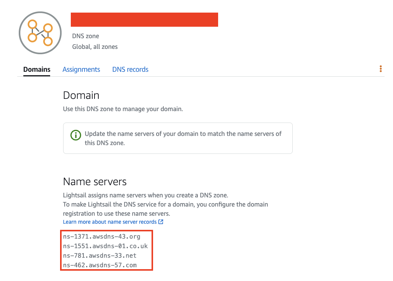Screen dimensions: 393x281
Task: Click the DNS zone network icon
Action: [x=40, y=33]
